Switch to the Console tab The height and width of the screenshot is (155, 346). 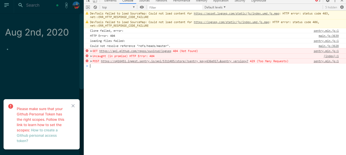128,1
